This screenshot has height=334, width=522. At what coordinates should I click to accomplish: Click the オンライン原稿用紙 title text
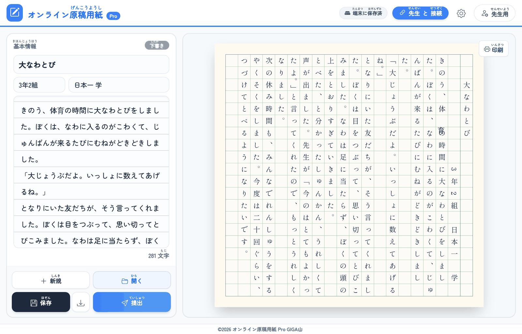[x=65, y=15]
